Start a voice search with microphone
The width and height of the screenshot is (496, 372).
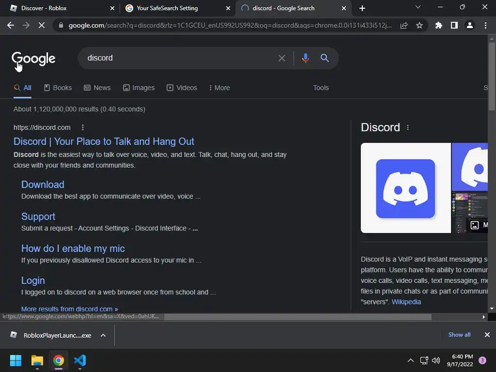305,58
